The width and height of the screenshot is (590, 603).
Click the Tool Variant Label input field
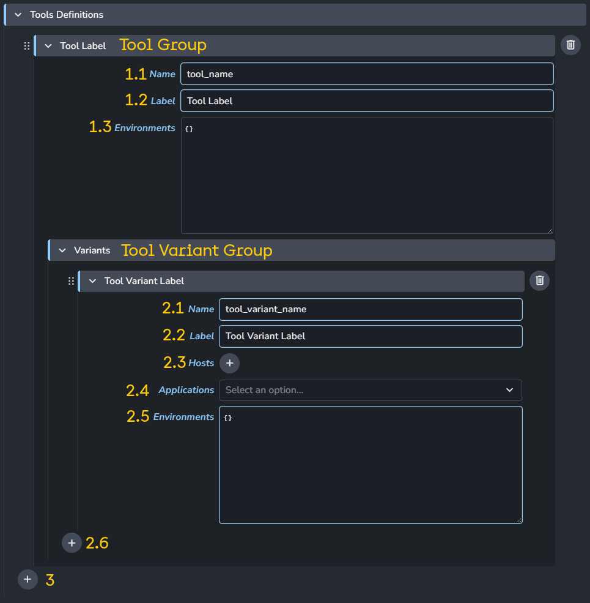(371, 336)
